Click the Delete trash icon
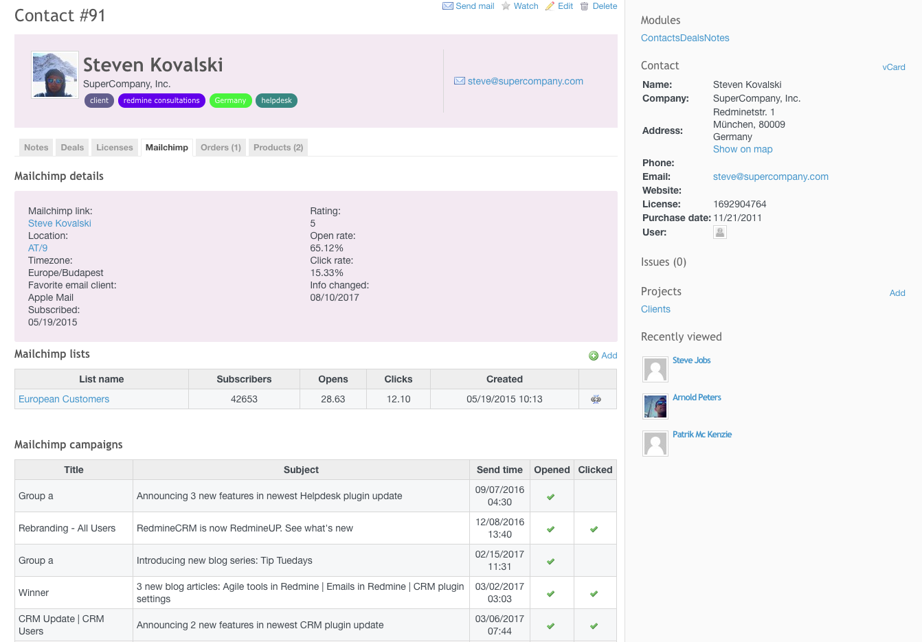This screenshot has height=642, width=922. [585, 6]
